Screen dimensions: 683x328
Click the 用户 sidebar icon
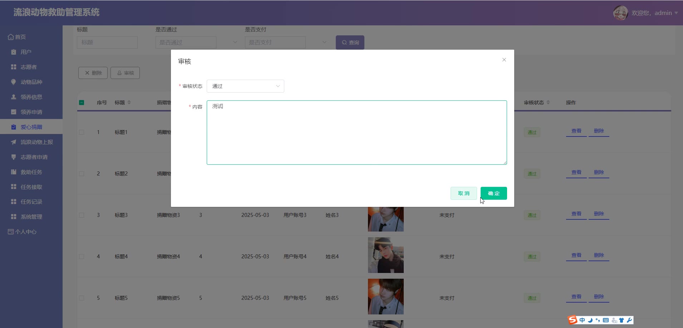coord(14,52)
